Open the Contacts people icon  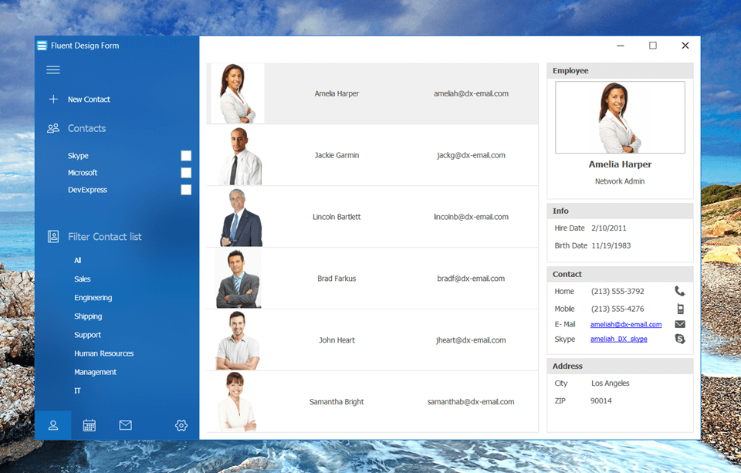(52, 128)
